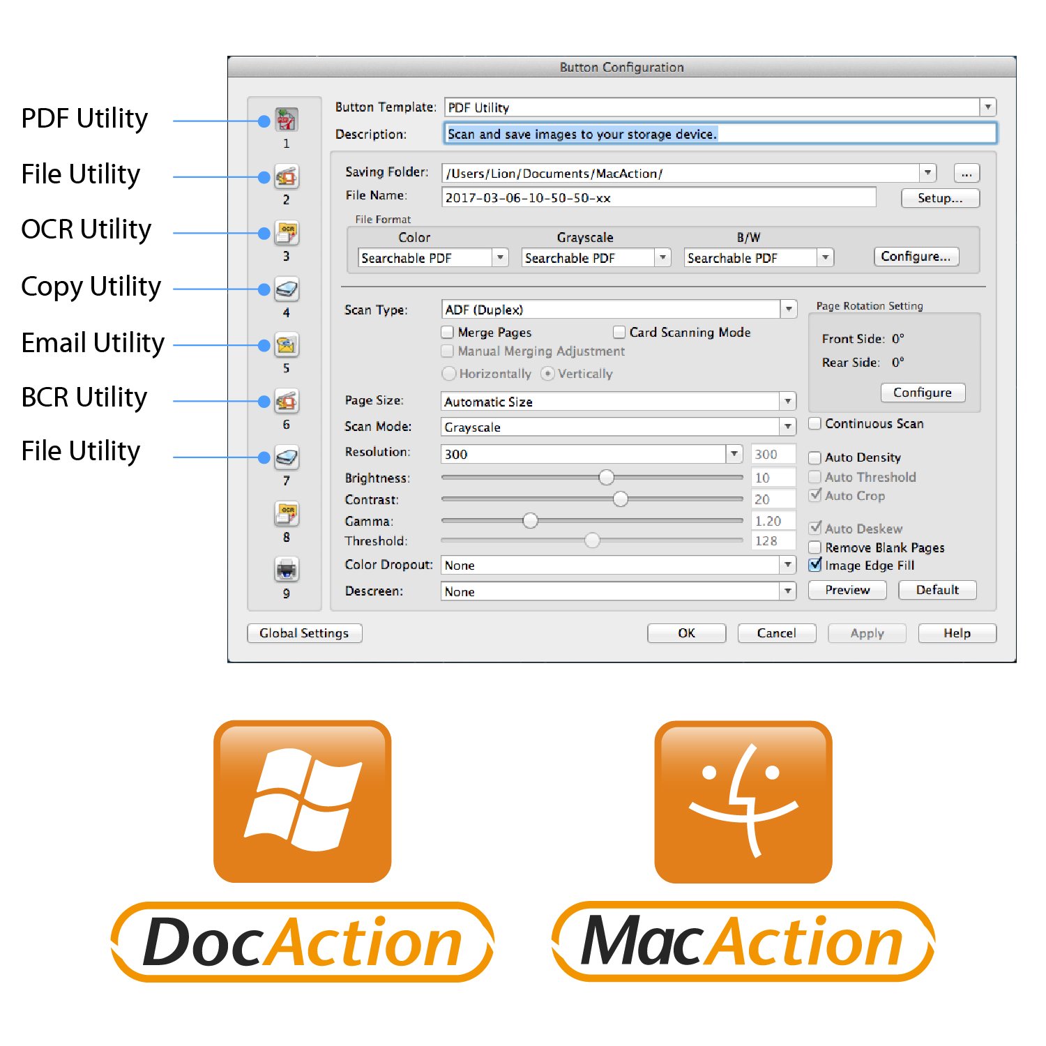Reset settings with the Default button
The image size is (1046, 1046).
click(x=937, y=590)
